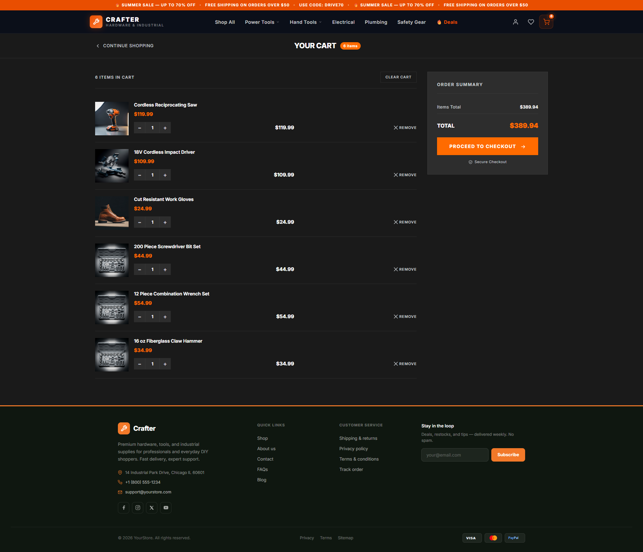Open the wishlist heart icon
This screenshot has width=643, height=552.
pyautogui.click(x=531, y=22)
